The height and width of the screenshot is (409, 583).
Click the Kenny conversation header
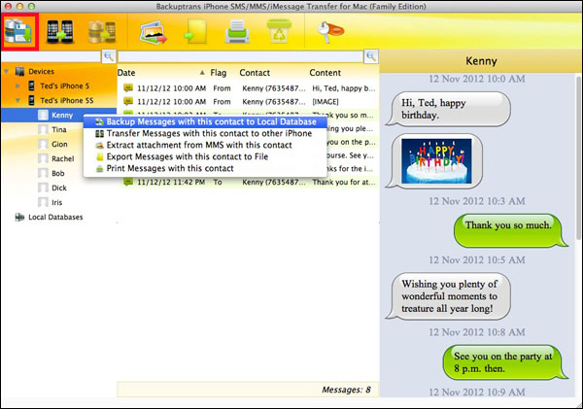pos(481,61)
